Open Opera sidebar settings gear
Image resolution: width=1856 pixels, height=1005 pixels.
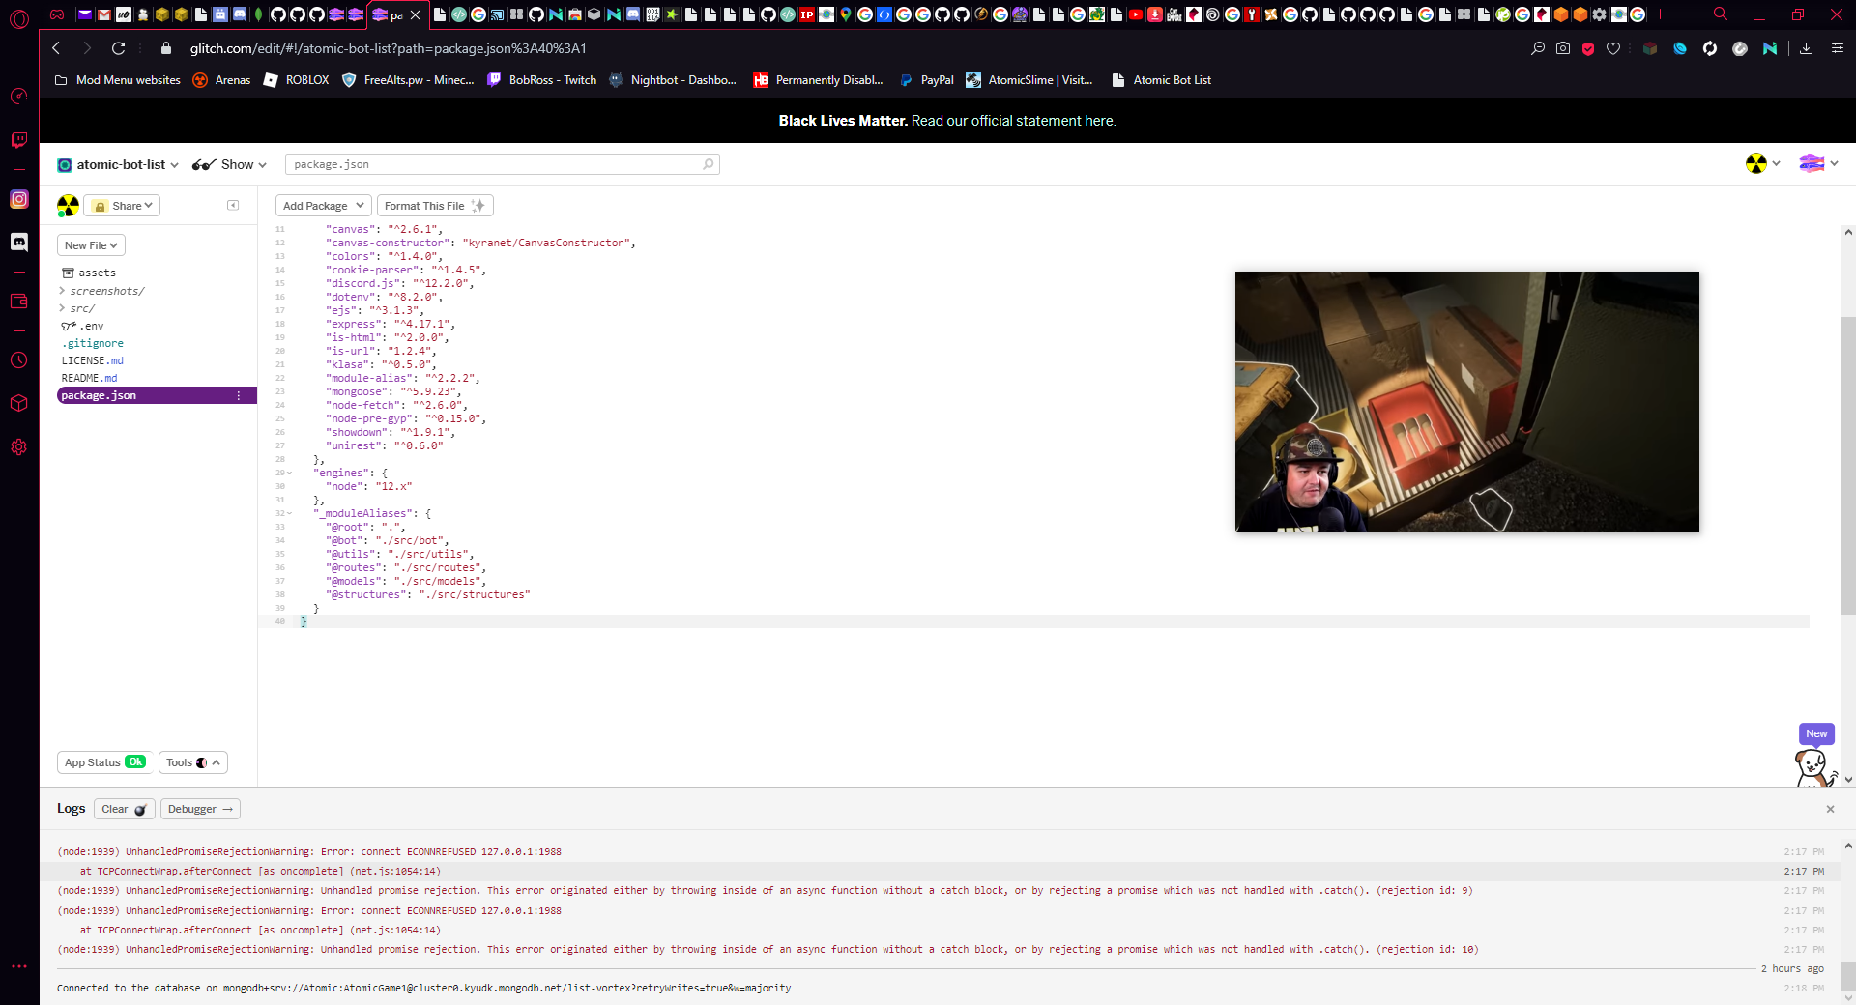(18, 447)
